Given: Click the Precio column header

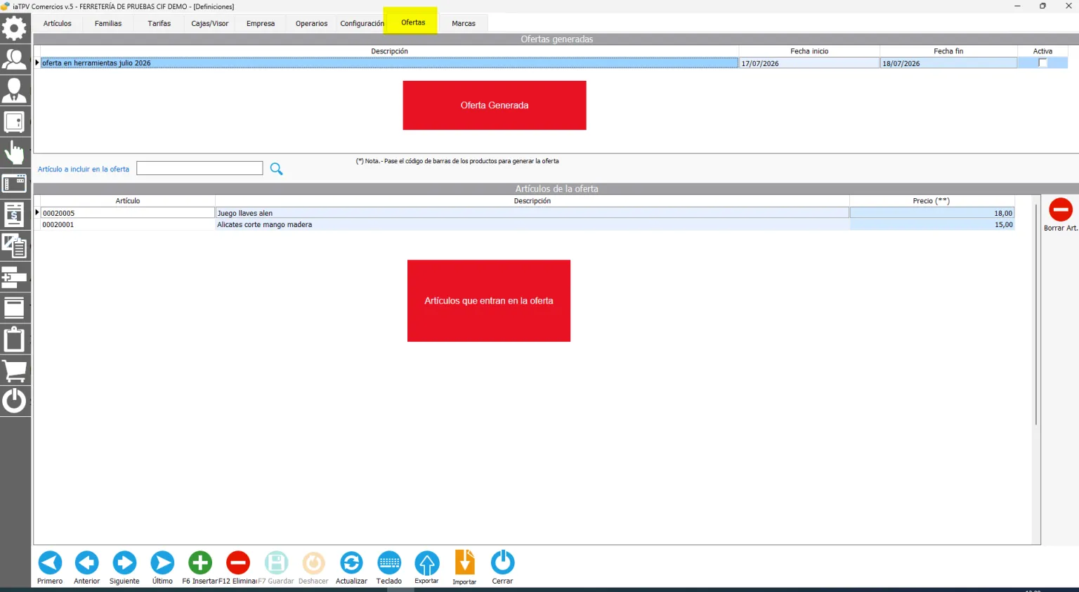Looking at the screenshot, I should (931, 200).
